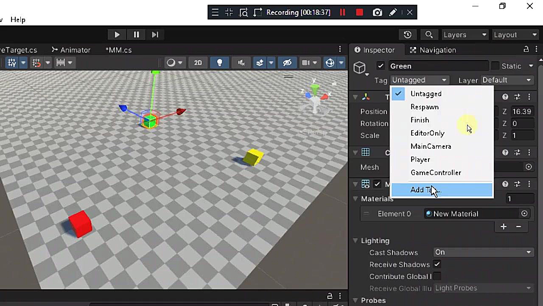
Task: Switch to the *MM.cs tab
Action: coord(118,50)
